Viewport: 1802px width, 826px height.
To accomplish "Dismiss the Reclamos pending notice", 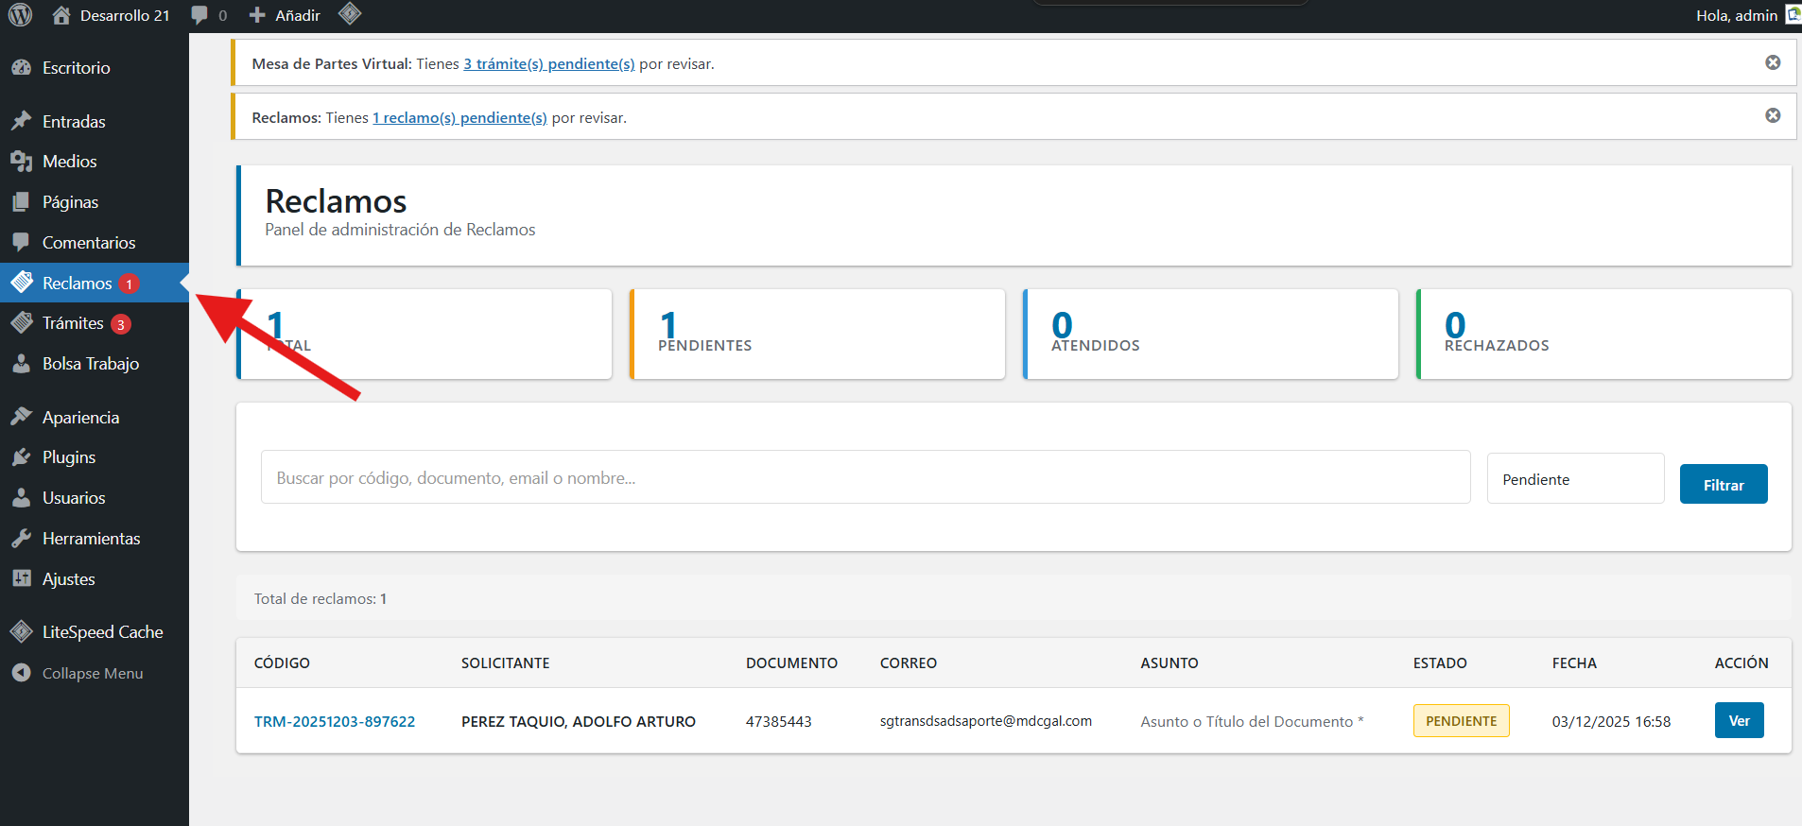I will (1773, 115).
